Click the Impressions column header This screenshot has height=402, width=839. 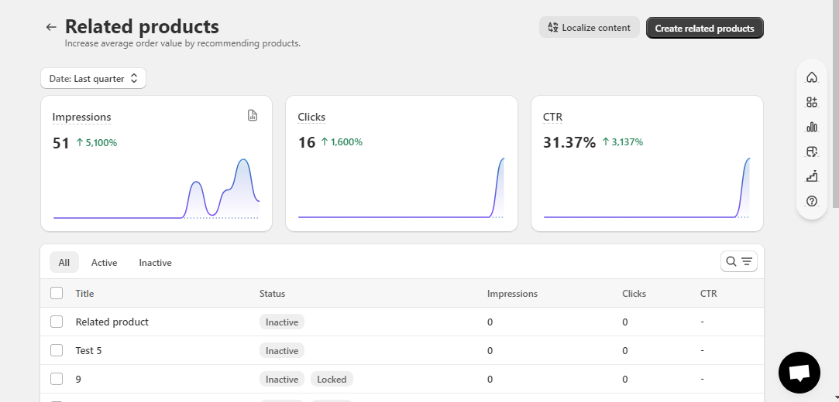pyautogui.click(x=512, y=293)
